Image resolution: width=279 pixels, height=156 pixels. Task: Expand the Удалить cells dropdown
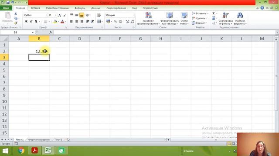207,18
